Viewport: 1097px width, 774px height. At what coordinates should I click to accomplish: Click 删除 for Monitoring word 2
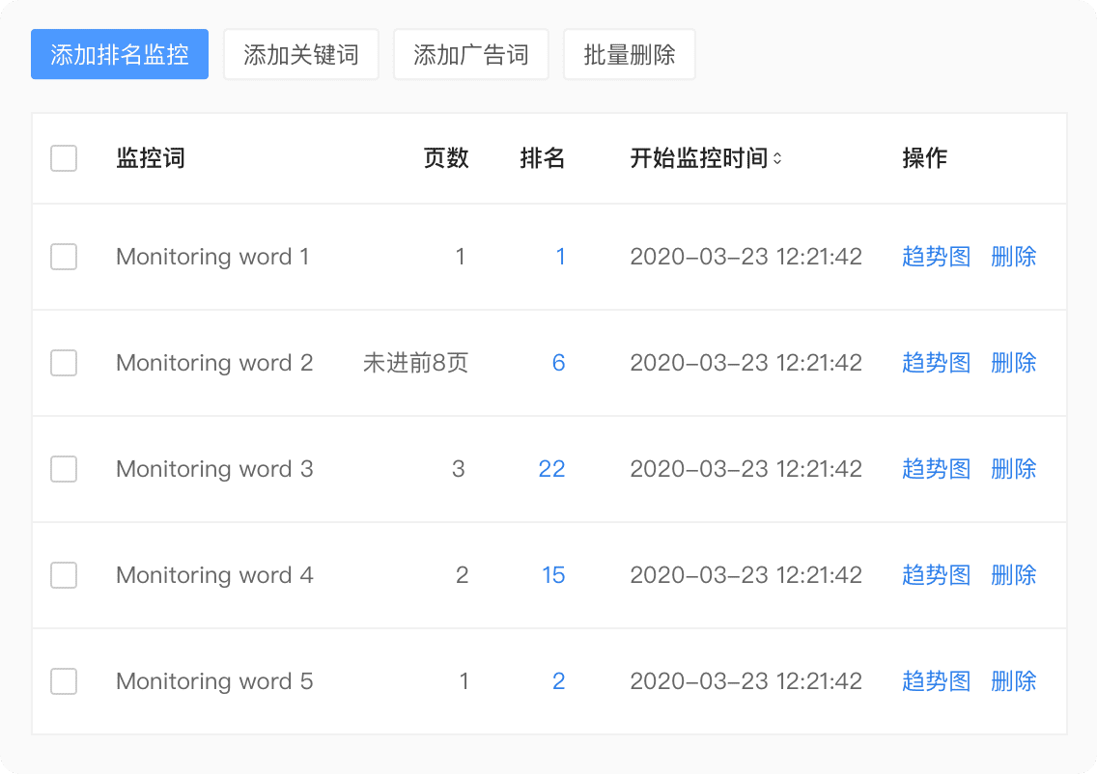1014,363
